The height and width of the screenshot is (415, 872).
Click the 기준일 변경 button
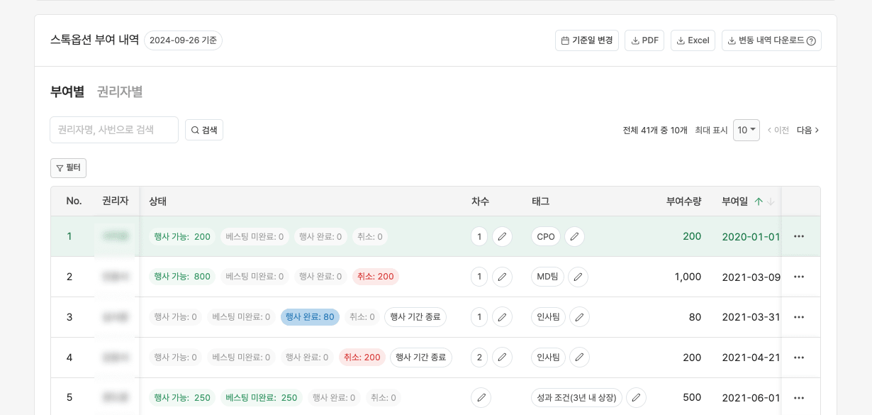[x=586, y=40]
